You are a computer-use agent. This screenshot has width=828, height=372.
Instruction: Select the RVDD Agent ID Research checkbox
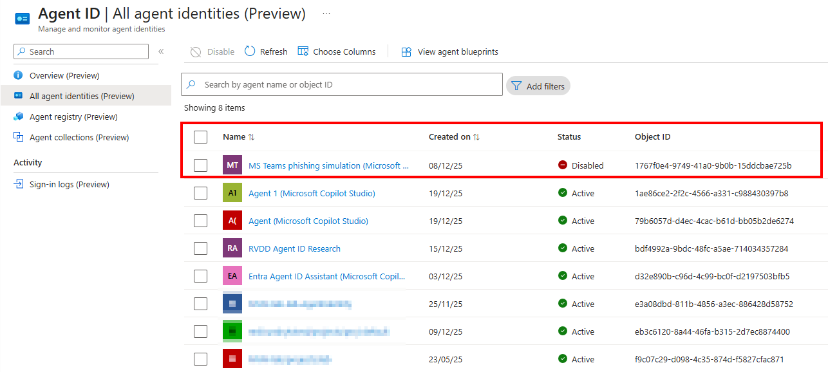pyautogui.click(x=201, y=248)
